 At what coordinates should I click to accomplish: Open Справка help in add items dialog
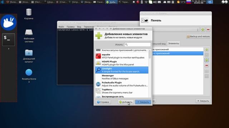pyautogui.click(x=103, y=102)
